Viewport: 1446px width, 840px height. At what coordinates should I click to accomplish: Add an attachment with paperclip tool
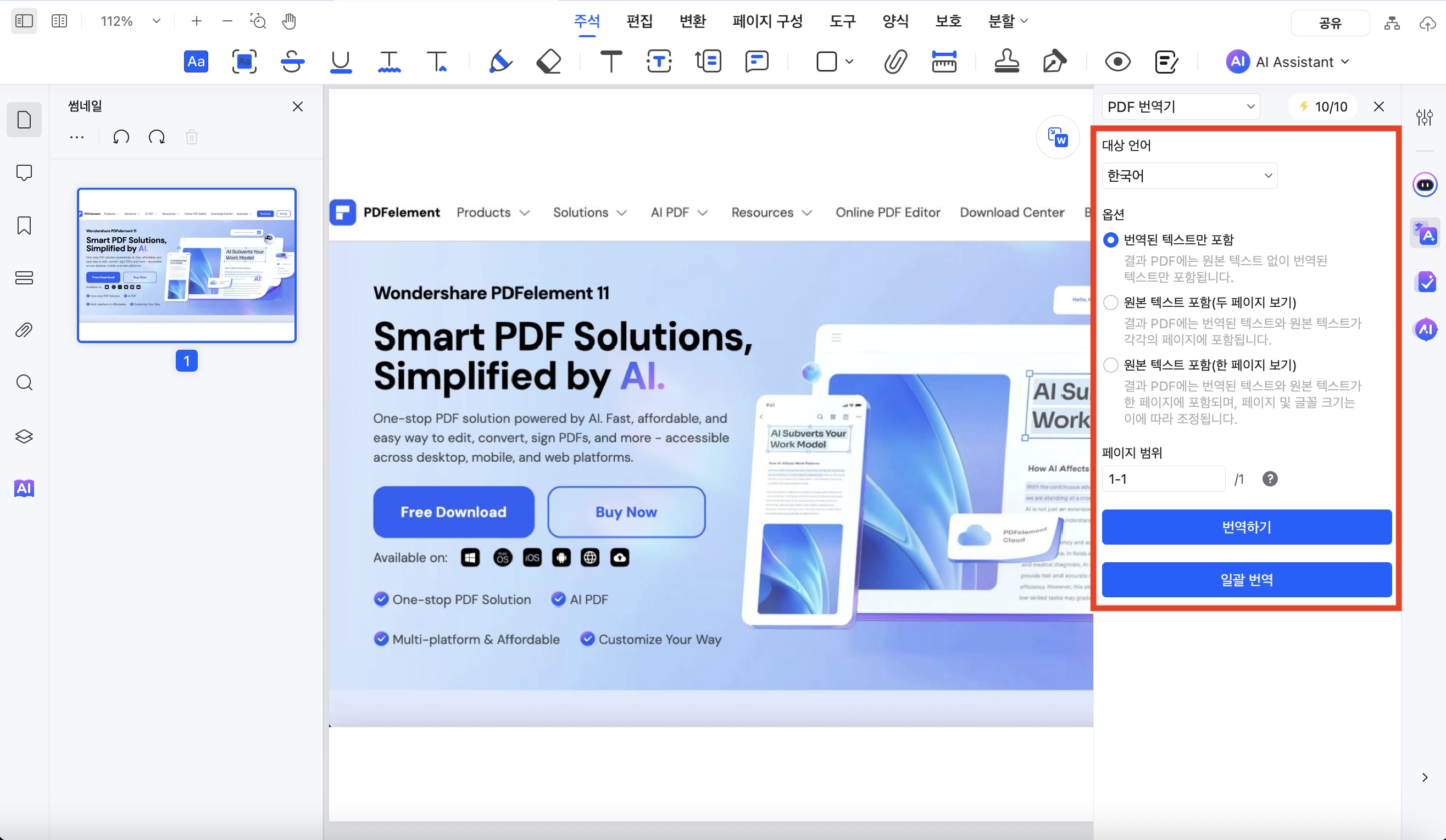pyautogui.click(x=895, y=61)
